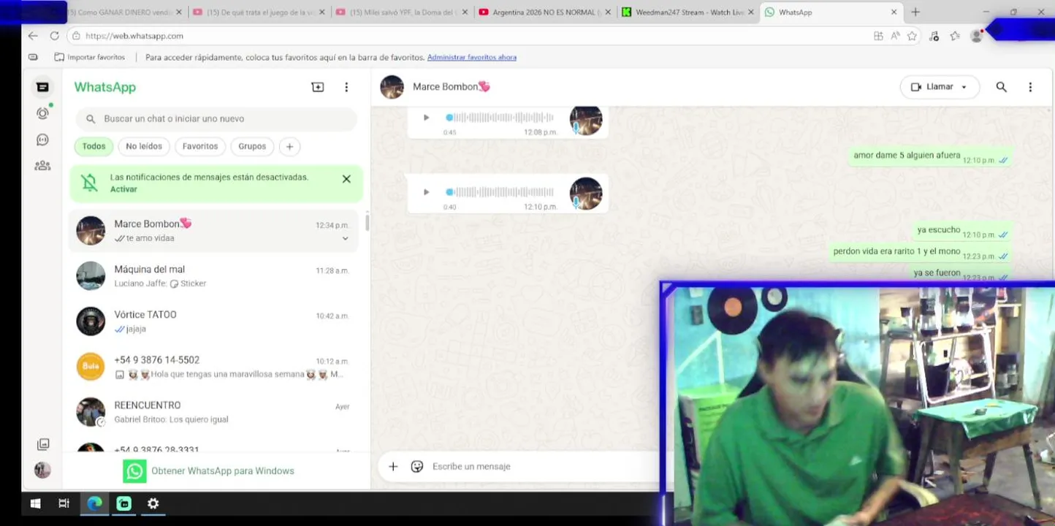Select the 'Todos' filter chip
Image resolution: width=1055 pixels, height=526 pixels.
94,146
